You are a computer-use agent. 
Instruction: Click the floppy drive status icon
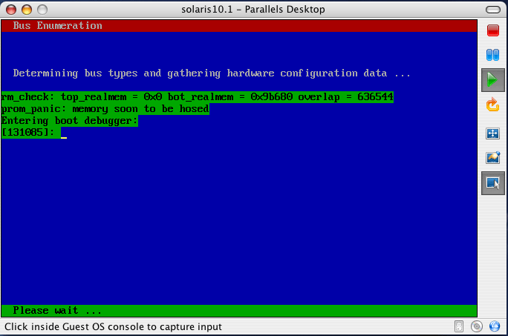(459, 326)
